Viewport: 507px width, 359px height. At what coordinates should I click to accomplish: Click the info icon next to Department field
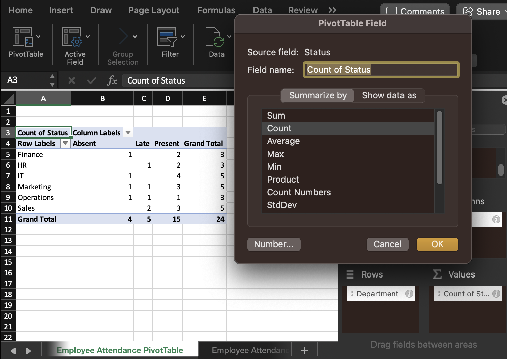pyautogui.click(x=409, y=294)
